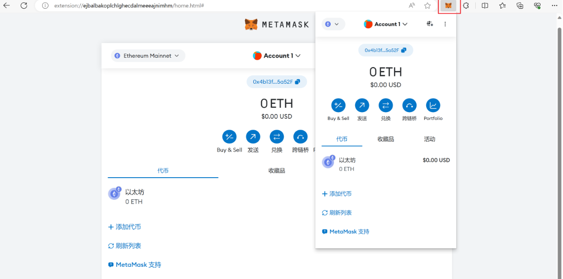Open Portfolio icon in popup
Screen dimensions: 563x279
[x=433, y=105]
